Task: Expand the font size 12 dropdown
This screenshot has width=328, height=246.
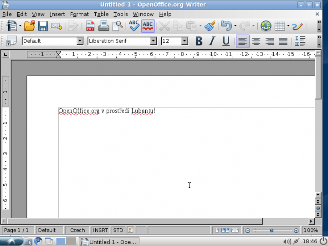Action: [184, 41]
